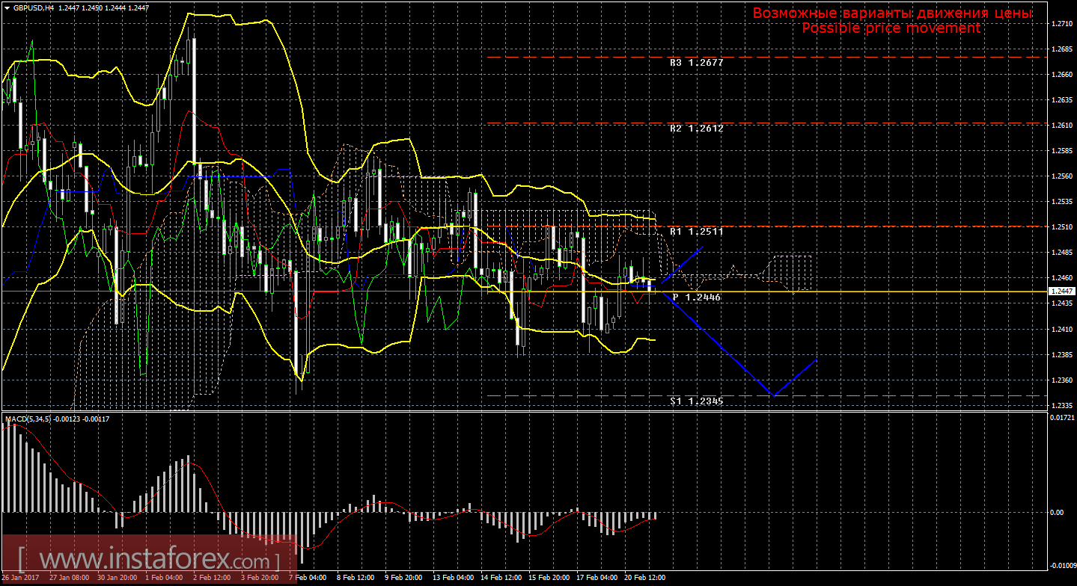Click the current price tag 1.2447 on price axis
Viewport: 1077px width, 586px height.
(x=1062, y=291)
